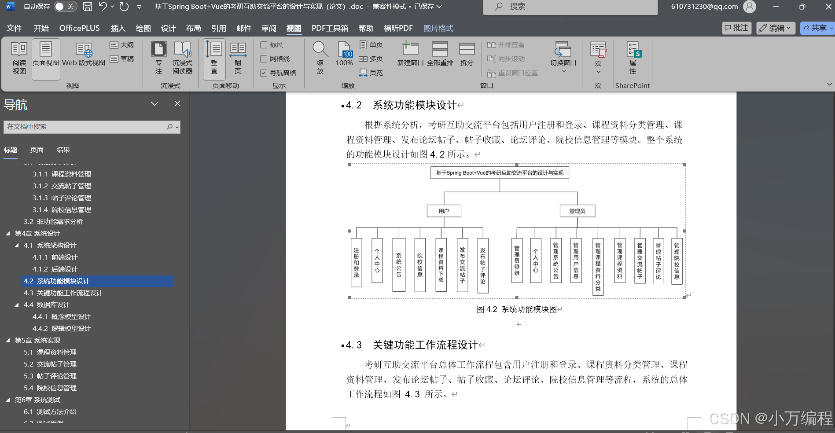
Task: Select vertical page movement (垂直)
Action: [214, 59]
